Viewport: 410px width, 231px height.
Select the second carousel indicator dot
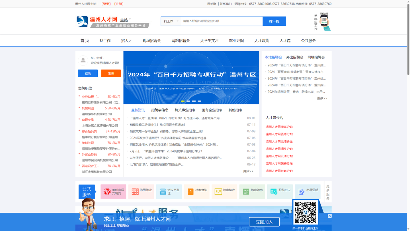coord(188,101)
